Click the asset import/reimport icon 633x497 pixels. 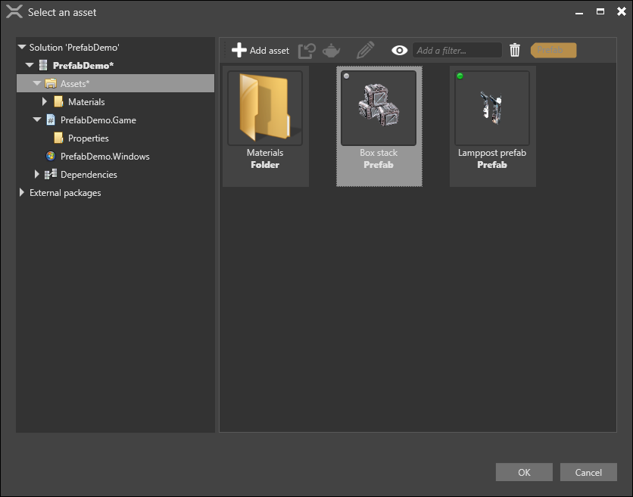click(x=306, y=49)
